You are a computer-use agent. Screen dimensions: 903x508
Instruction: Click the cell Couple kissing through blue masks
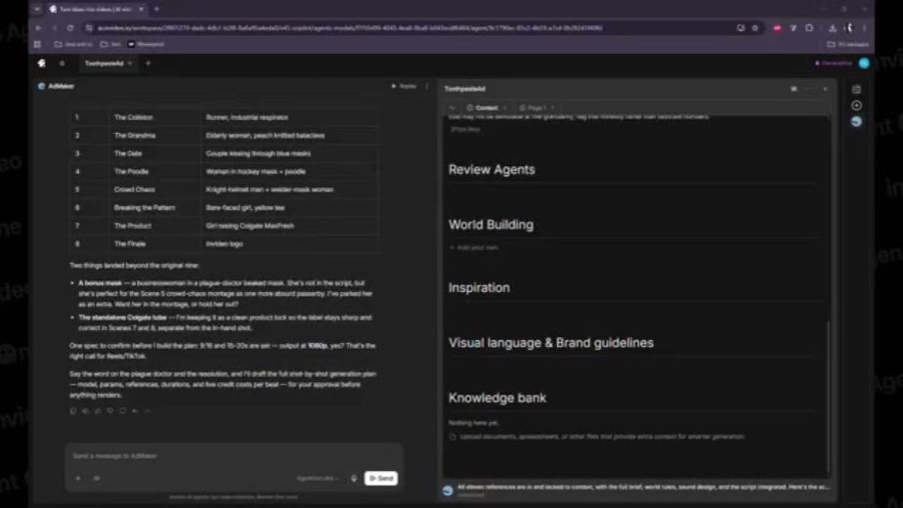[x=259, y=153]
